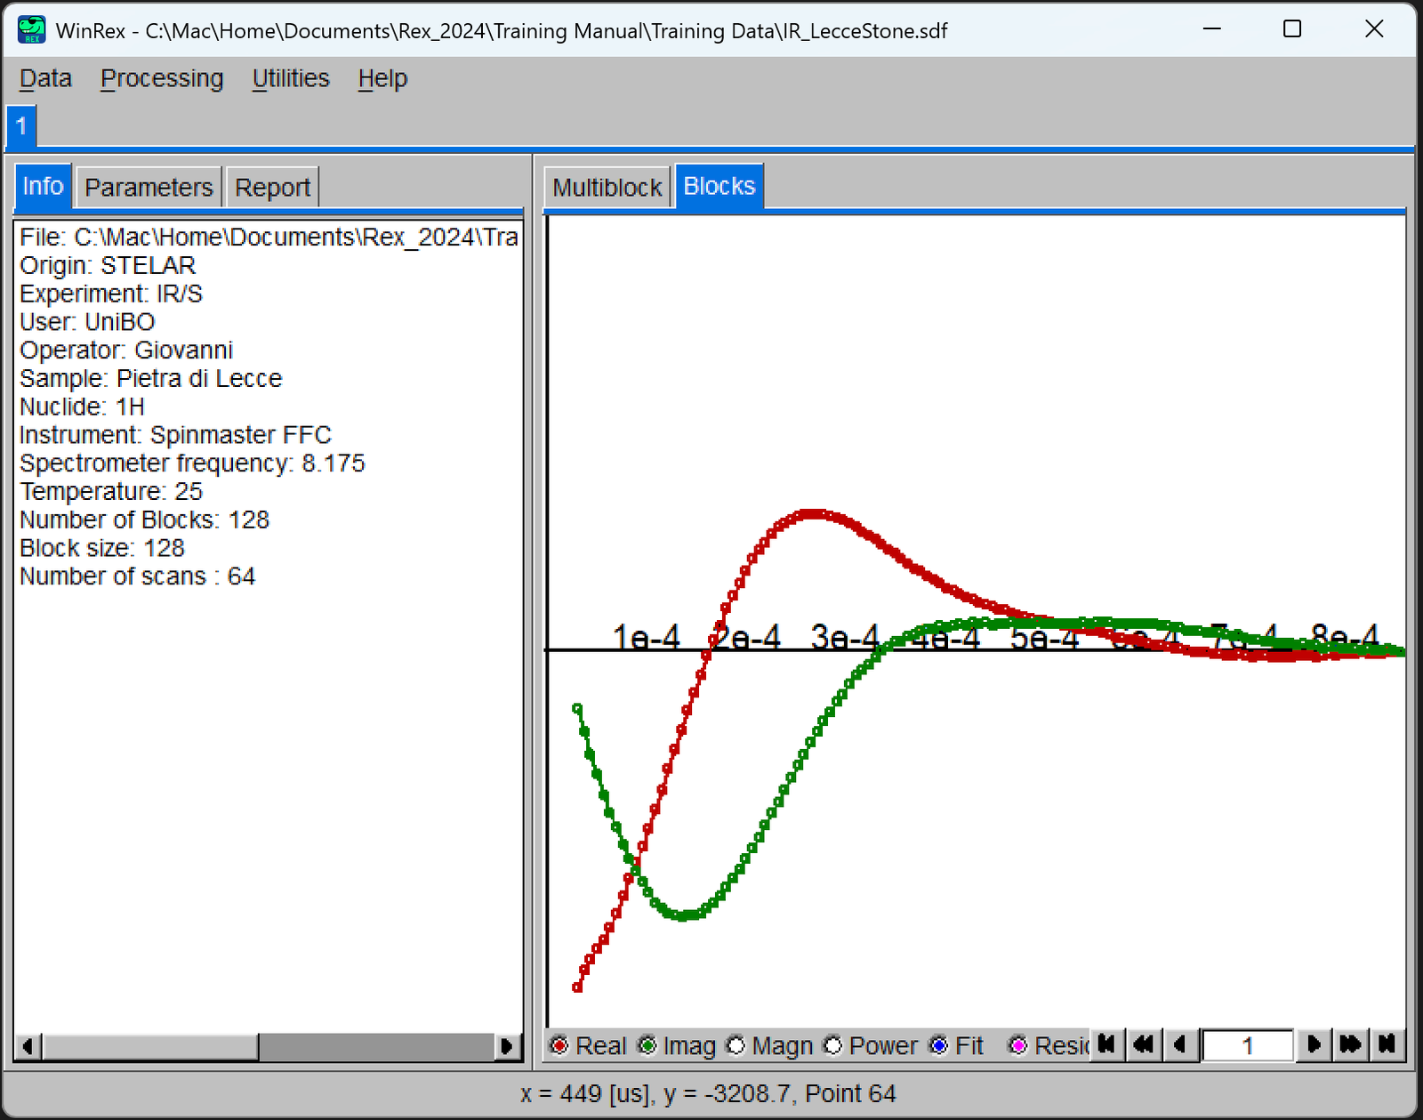Screen dimensions: 1423x1120
Task: Toggle the Residuals curve display
Action: pos(1018,1046)
